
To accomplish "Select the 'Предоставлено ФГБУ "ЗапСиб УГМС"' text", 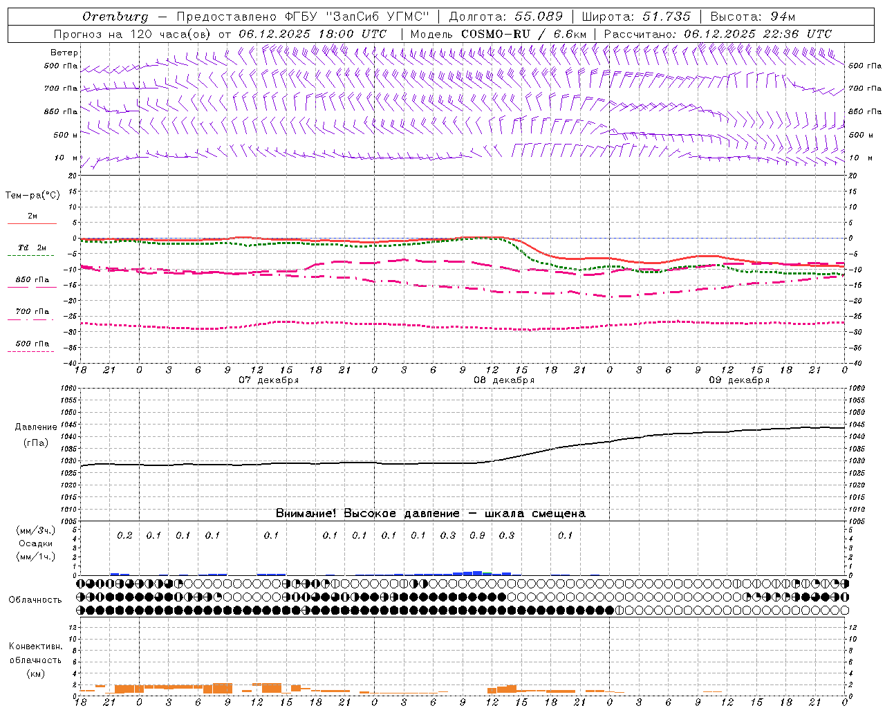I will (303, 17).
